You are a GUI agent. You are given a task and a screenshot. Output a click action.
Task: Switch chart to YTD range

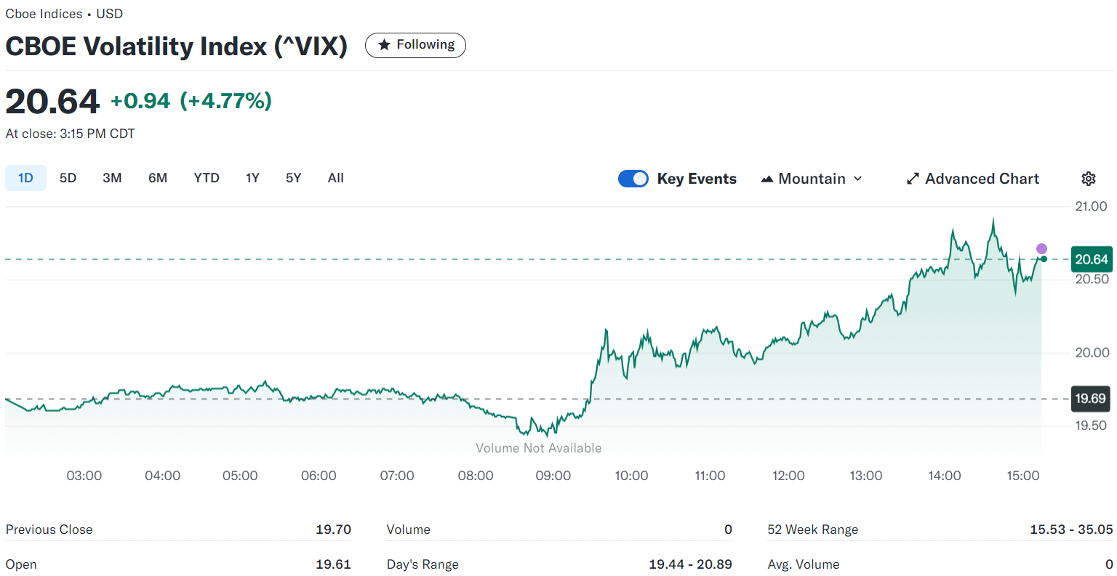207,178
